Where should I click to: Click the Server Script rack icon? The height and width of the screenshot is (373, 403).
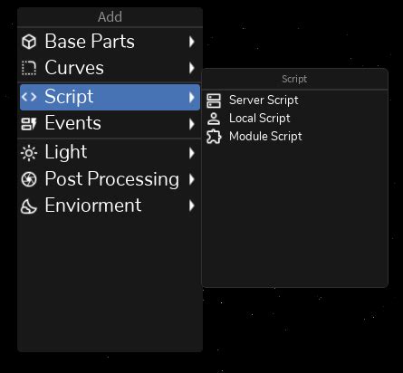[214, 100]
